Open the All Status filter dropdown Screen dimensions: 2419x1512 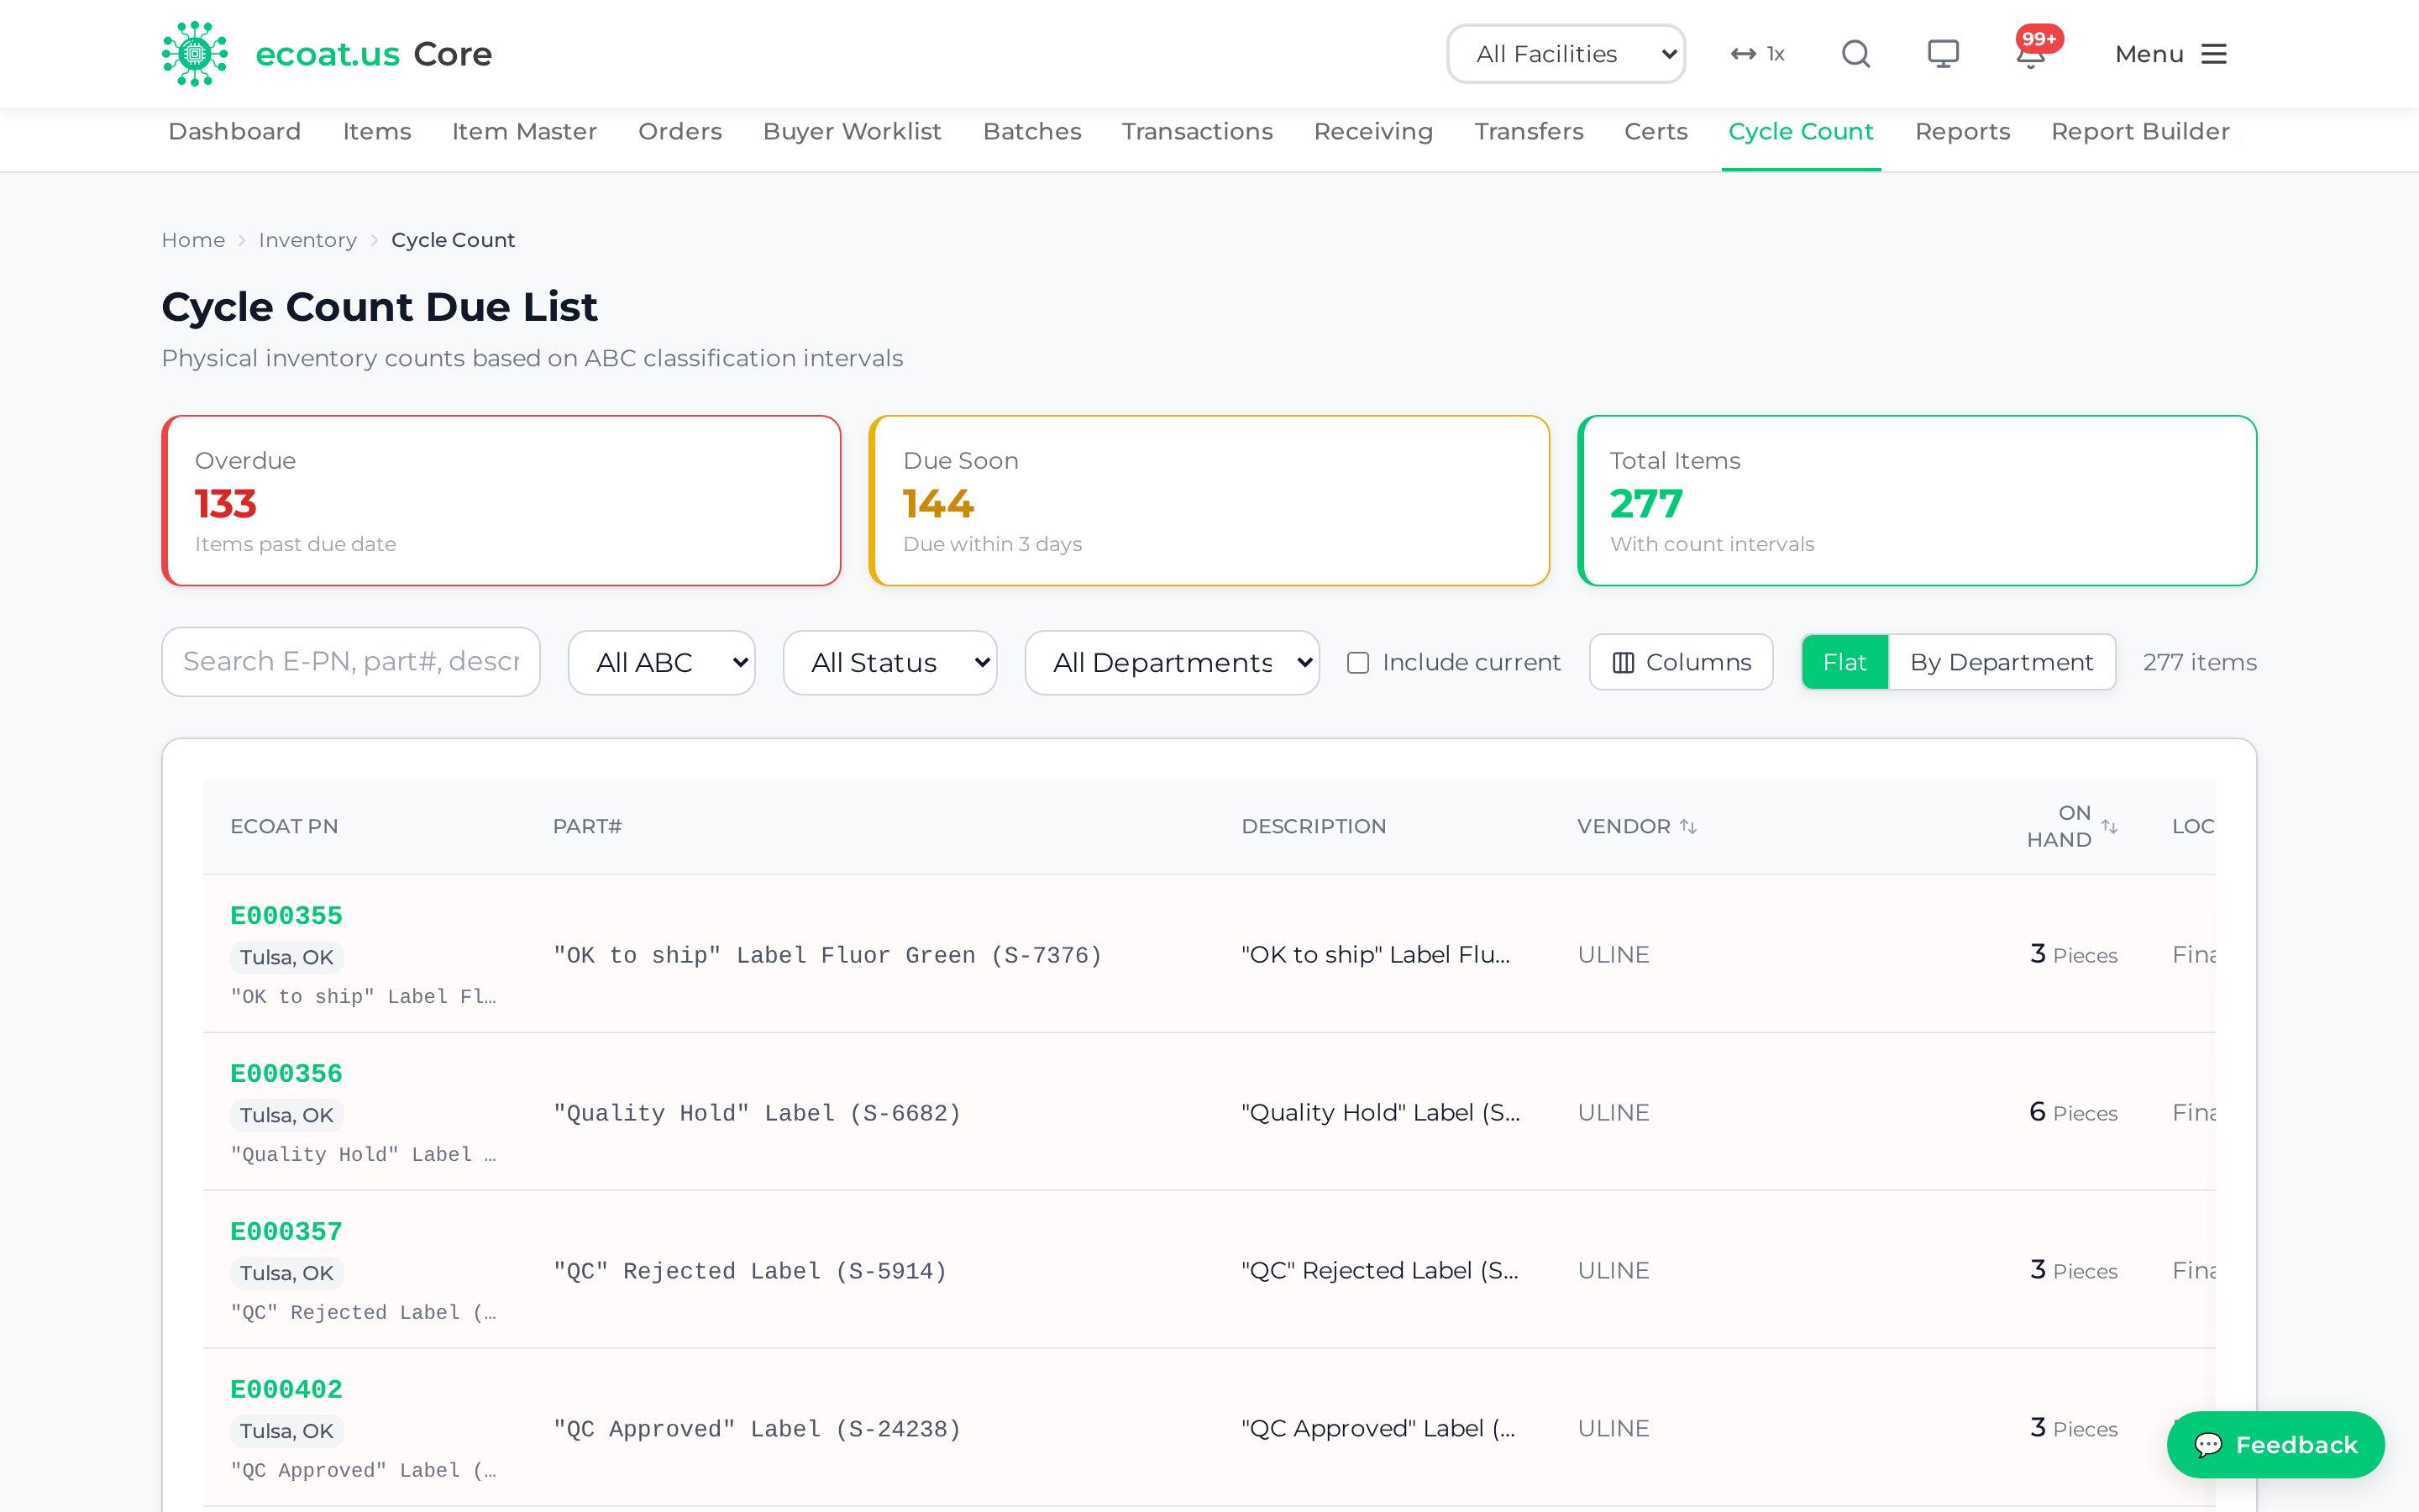(x=889, y=662)
